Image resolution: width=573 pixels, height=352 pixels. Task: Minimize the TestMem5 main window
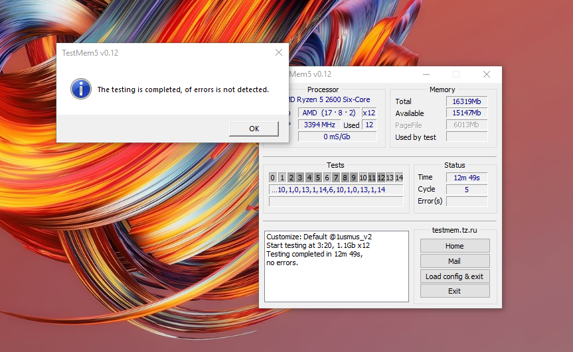(426, 74)
